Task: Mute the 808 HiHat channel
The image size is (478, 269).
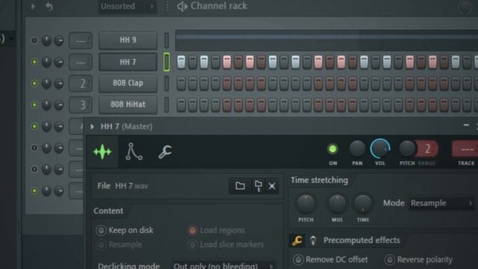Action: (34, 105)
